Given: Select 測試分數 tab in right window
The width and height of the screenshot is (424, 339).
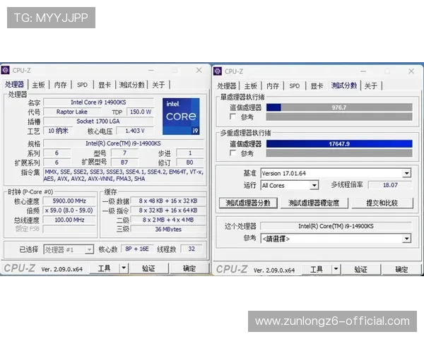Looking at the screenshot, I should coord(344,85).
